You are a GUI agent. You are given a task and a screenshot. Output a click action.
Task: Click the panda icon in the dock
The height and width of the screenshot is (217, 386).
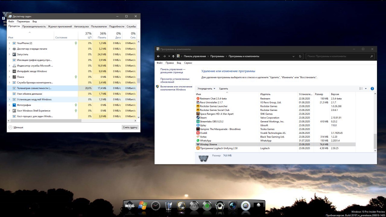pos(258,206)
